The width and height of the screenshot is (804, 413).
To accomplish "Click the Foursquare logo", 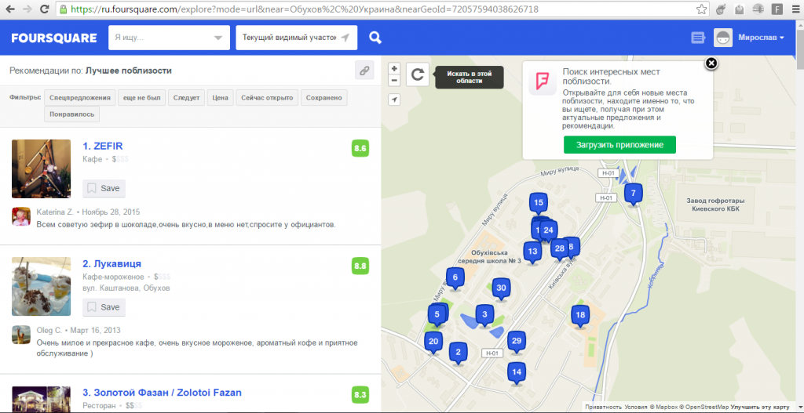I will pos(54,38).
